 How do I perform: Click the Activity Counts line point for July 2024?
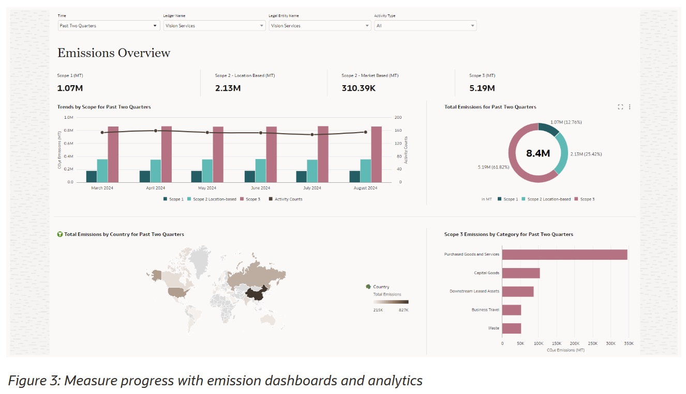[x=312, y=135]
